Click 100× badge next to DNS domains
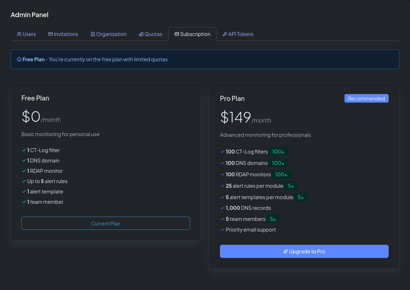This screenshot has width=410, height=290. pos(278,163)
